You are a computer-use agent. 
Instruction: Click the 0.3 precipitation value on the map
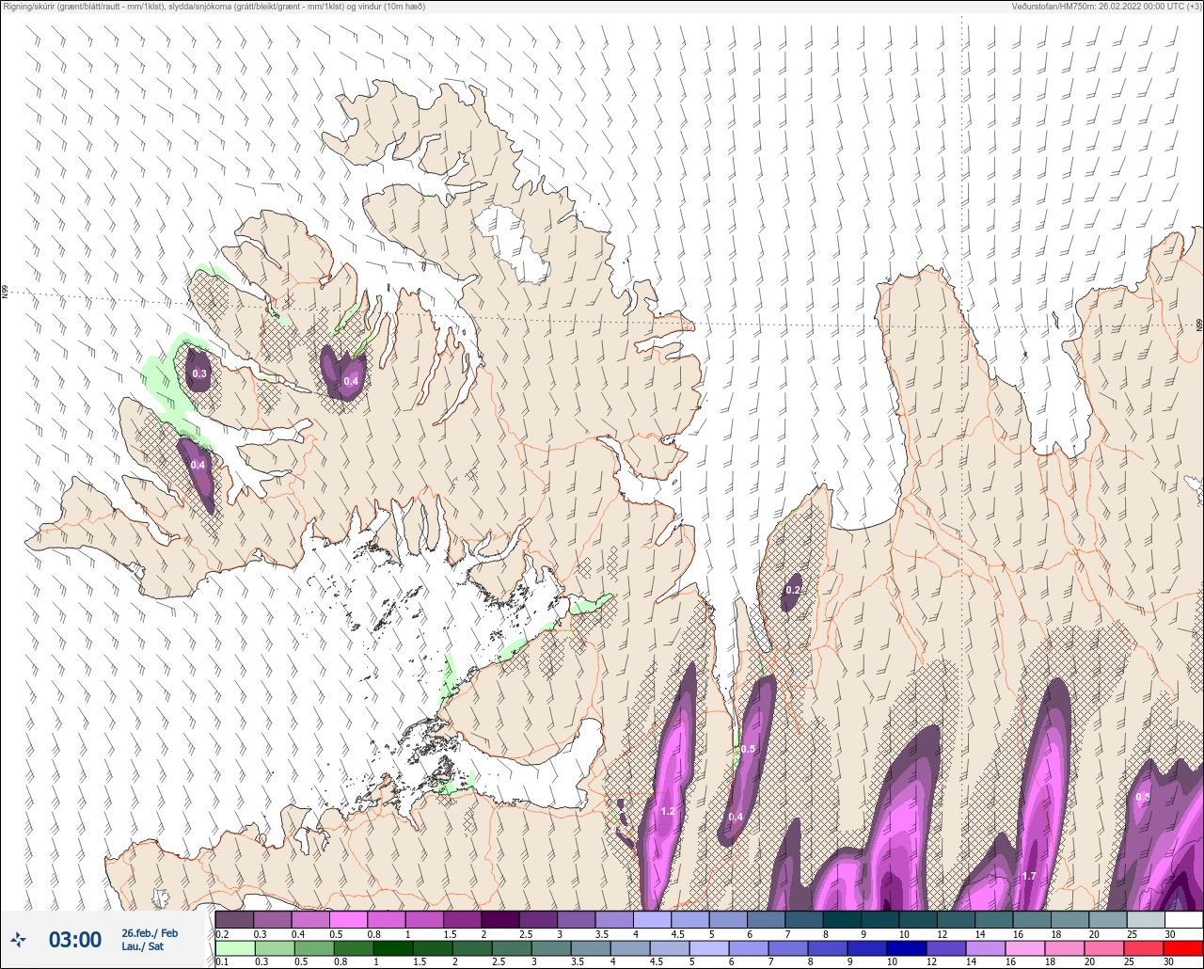click(x=199, y=374)
